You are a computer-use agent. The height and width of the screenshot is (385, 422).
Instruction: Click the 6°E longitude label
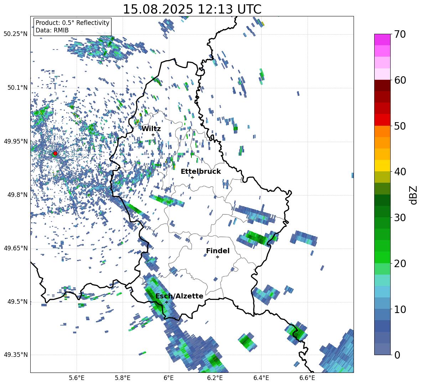[169, 378]
